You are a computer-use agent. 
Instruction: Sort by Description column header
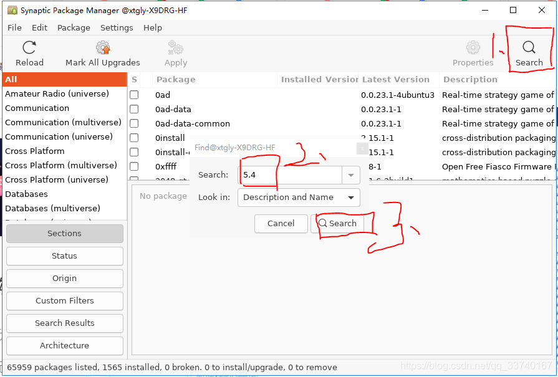pos(498,80)
